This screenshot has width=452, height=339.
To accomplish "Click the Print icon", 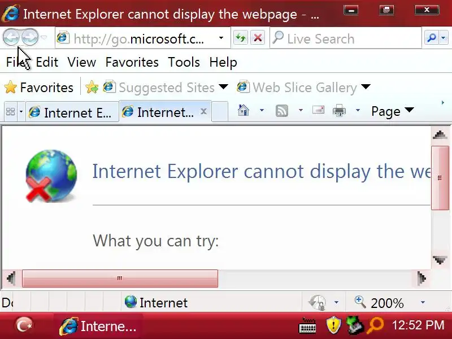I will tap(339, 110).
